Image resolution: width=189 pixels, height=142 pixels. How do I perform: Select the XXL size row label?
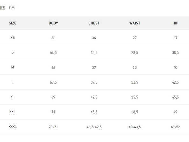12,111
